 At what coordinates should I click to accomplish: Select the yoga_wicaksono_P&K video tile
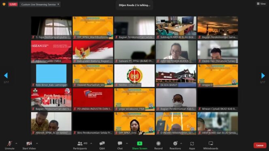pos(134,100)
